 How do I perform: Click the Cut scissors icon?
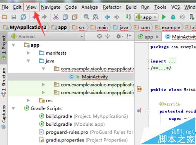(x=56, y=17)
